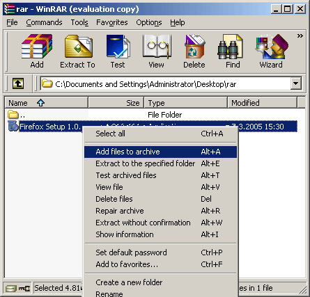Click Selected 4.81 status bar text
Viewport: 310px width, 297px height.
[x=58, y=288]
